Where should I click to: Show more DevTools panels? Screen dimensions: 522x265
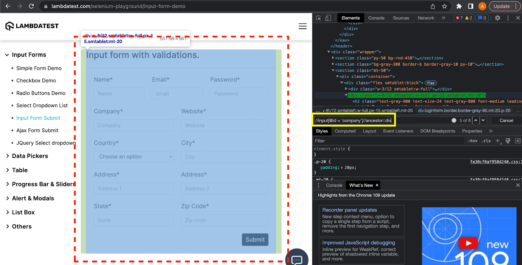(x=443, y=18)
